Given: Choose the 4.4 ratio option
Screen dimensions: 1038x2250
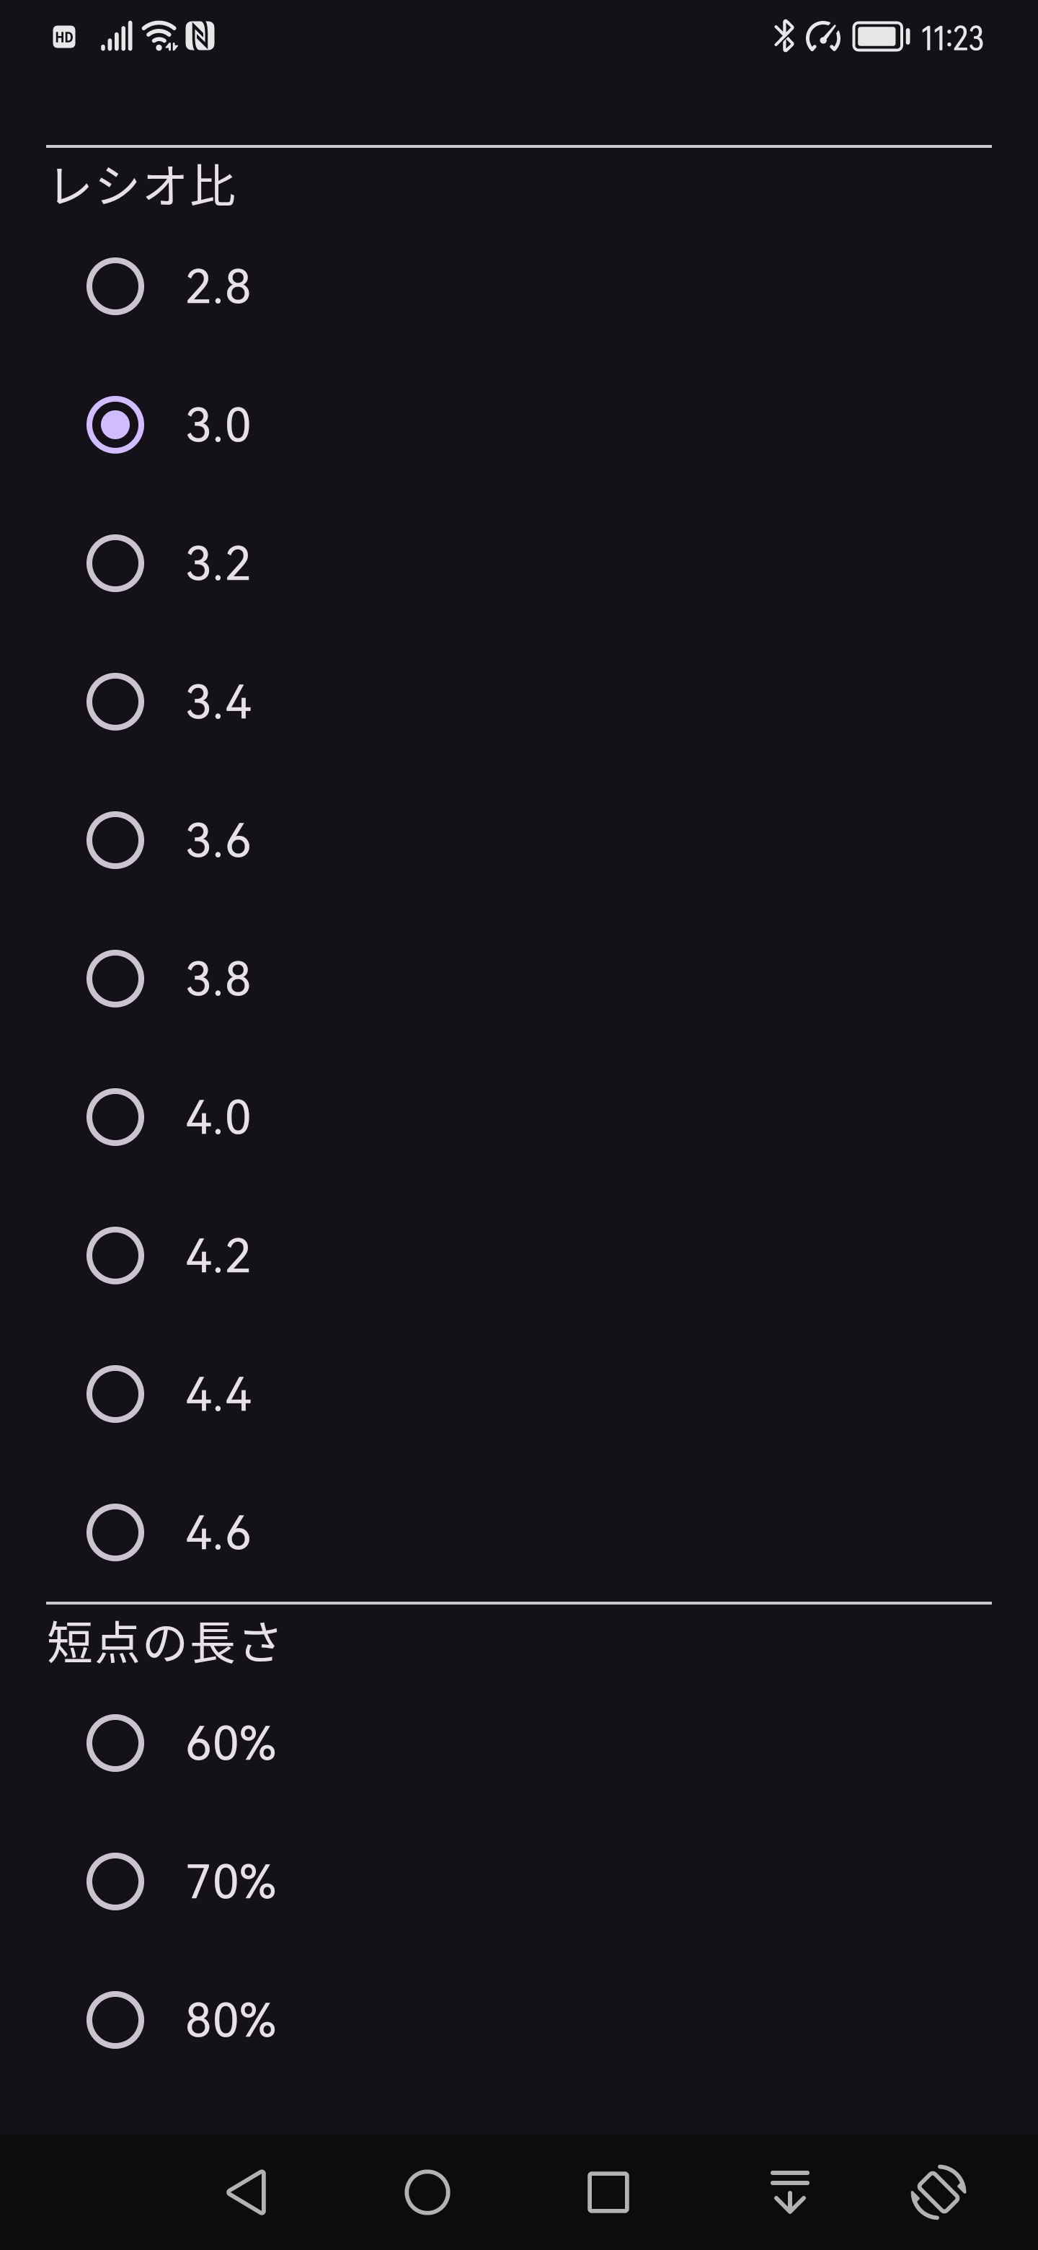Looking at the screenshot, I should [115, 1394].
